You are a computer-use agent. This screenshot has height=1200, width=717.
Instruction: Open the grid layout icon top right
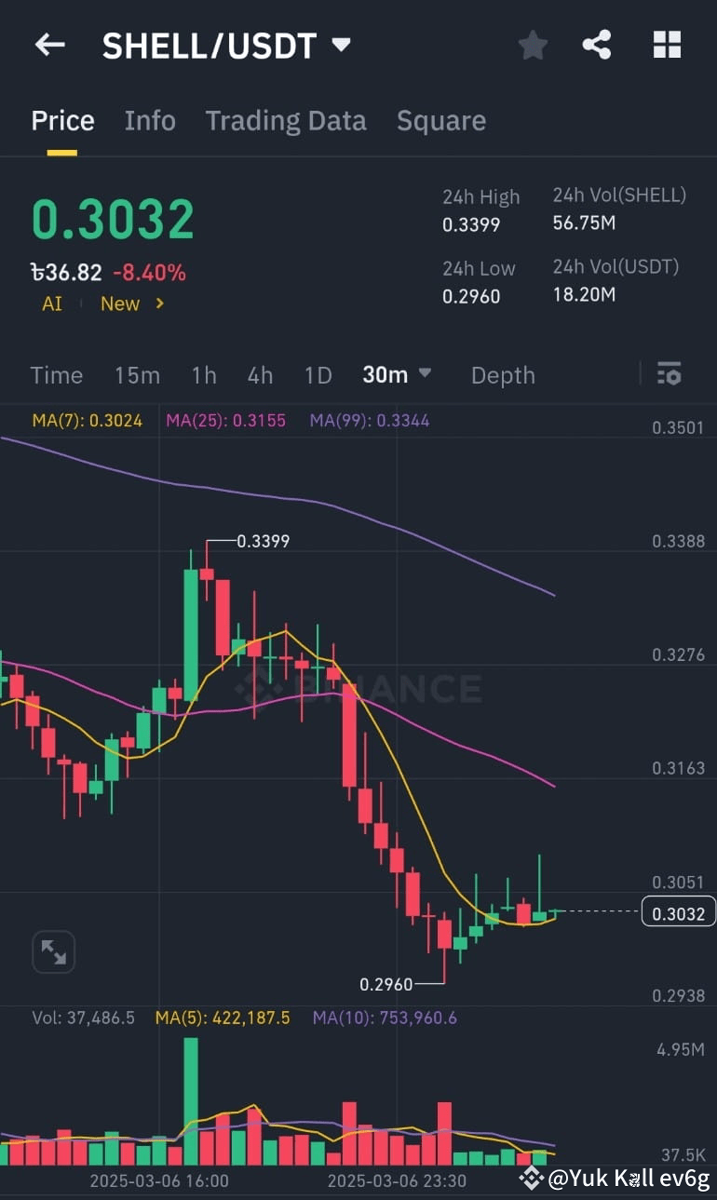[667, 44]
